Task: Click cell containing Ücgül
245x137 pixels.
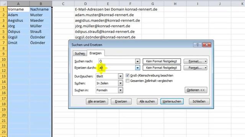Action: (x=18, y=37)
